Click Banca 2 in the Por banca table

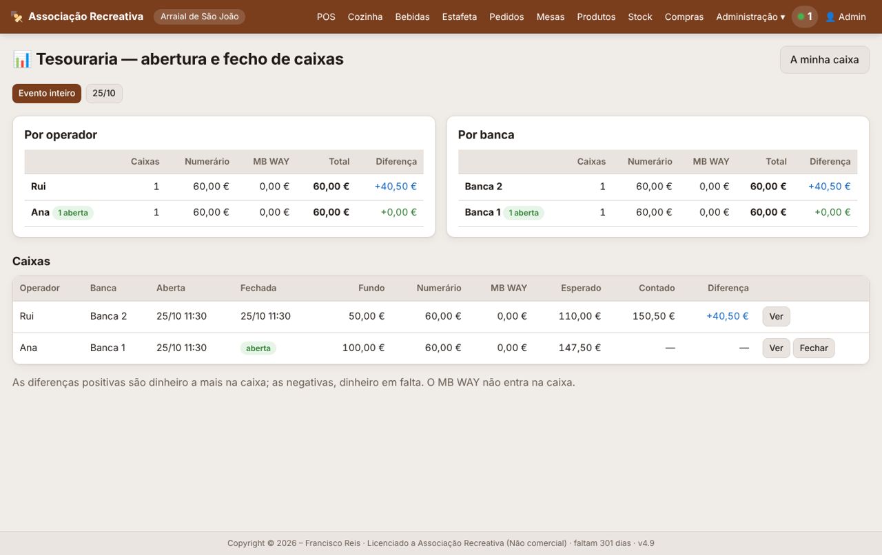(x=484, y=186)
